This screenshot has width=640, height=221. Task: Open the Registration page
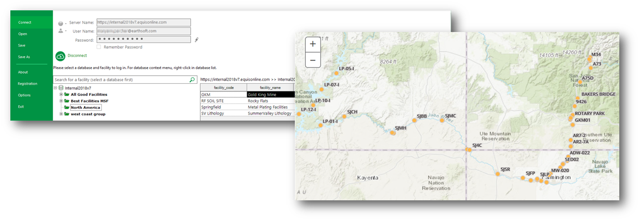coord(28,84)
